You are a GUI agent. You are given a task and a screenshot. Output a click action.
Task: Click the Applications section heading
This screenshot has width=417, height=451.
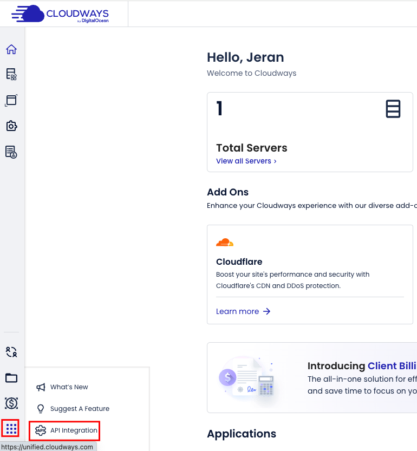click(x=242, y=434)
